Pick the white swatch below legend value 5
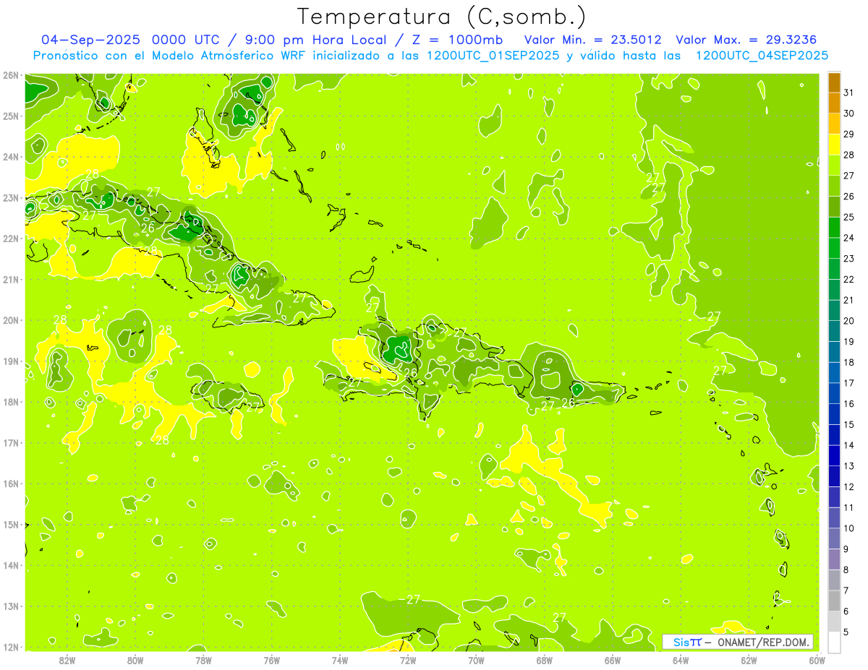This screenshot has height=670, width=868. pos(834,642)
